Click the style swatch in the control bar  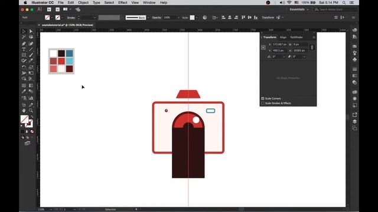coord(192,18)
